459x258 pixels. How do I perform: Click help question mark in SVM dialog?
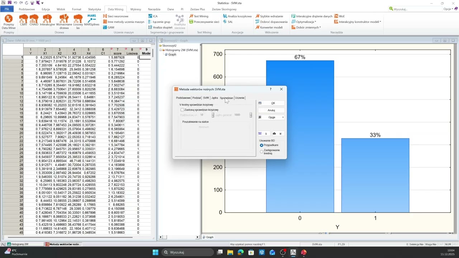pyautogui.click(x=271, y=89)
